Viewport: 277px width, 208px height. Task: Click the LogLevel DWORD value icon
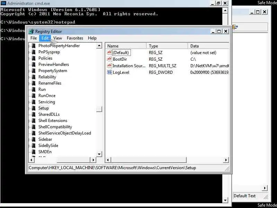pos(109,72)
